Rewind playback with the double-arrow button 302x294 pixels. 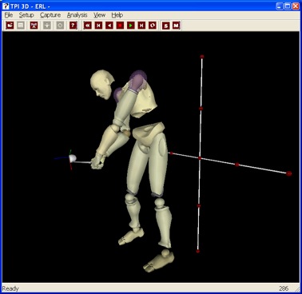(88, 26)
